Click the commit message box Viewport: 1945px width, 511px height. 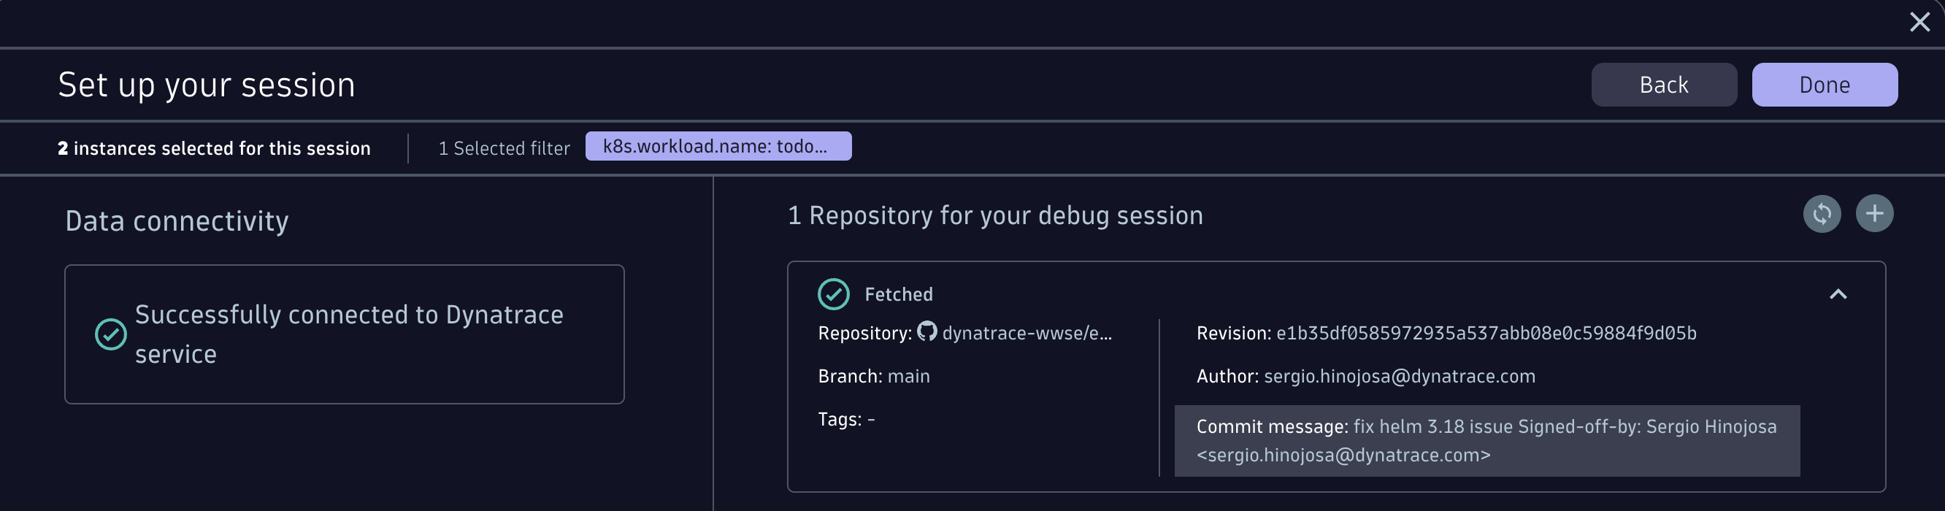click(1486, 441)
